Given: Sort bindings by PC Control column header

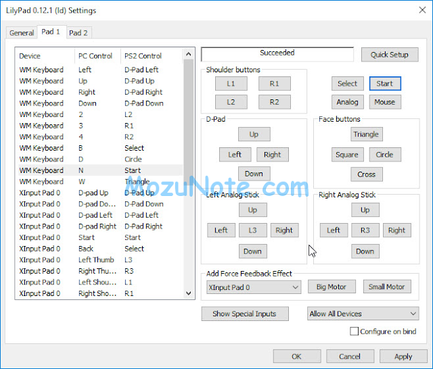Looking at the screenshot, I should pyautogui.click(x=97, y=56).
